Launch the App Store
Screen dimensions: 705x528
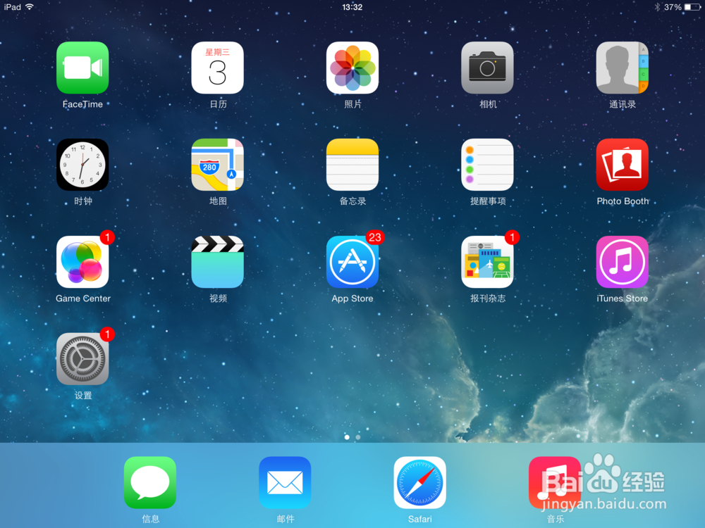point(352,262)
